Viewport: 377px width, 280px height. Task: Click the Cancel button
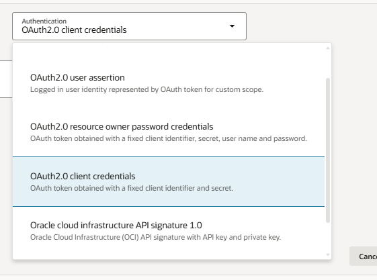pyautogui.click(x=364, y=256)
